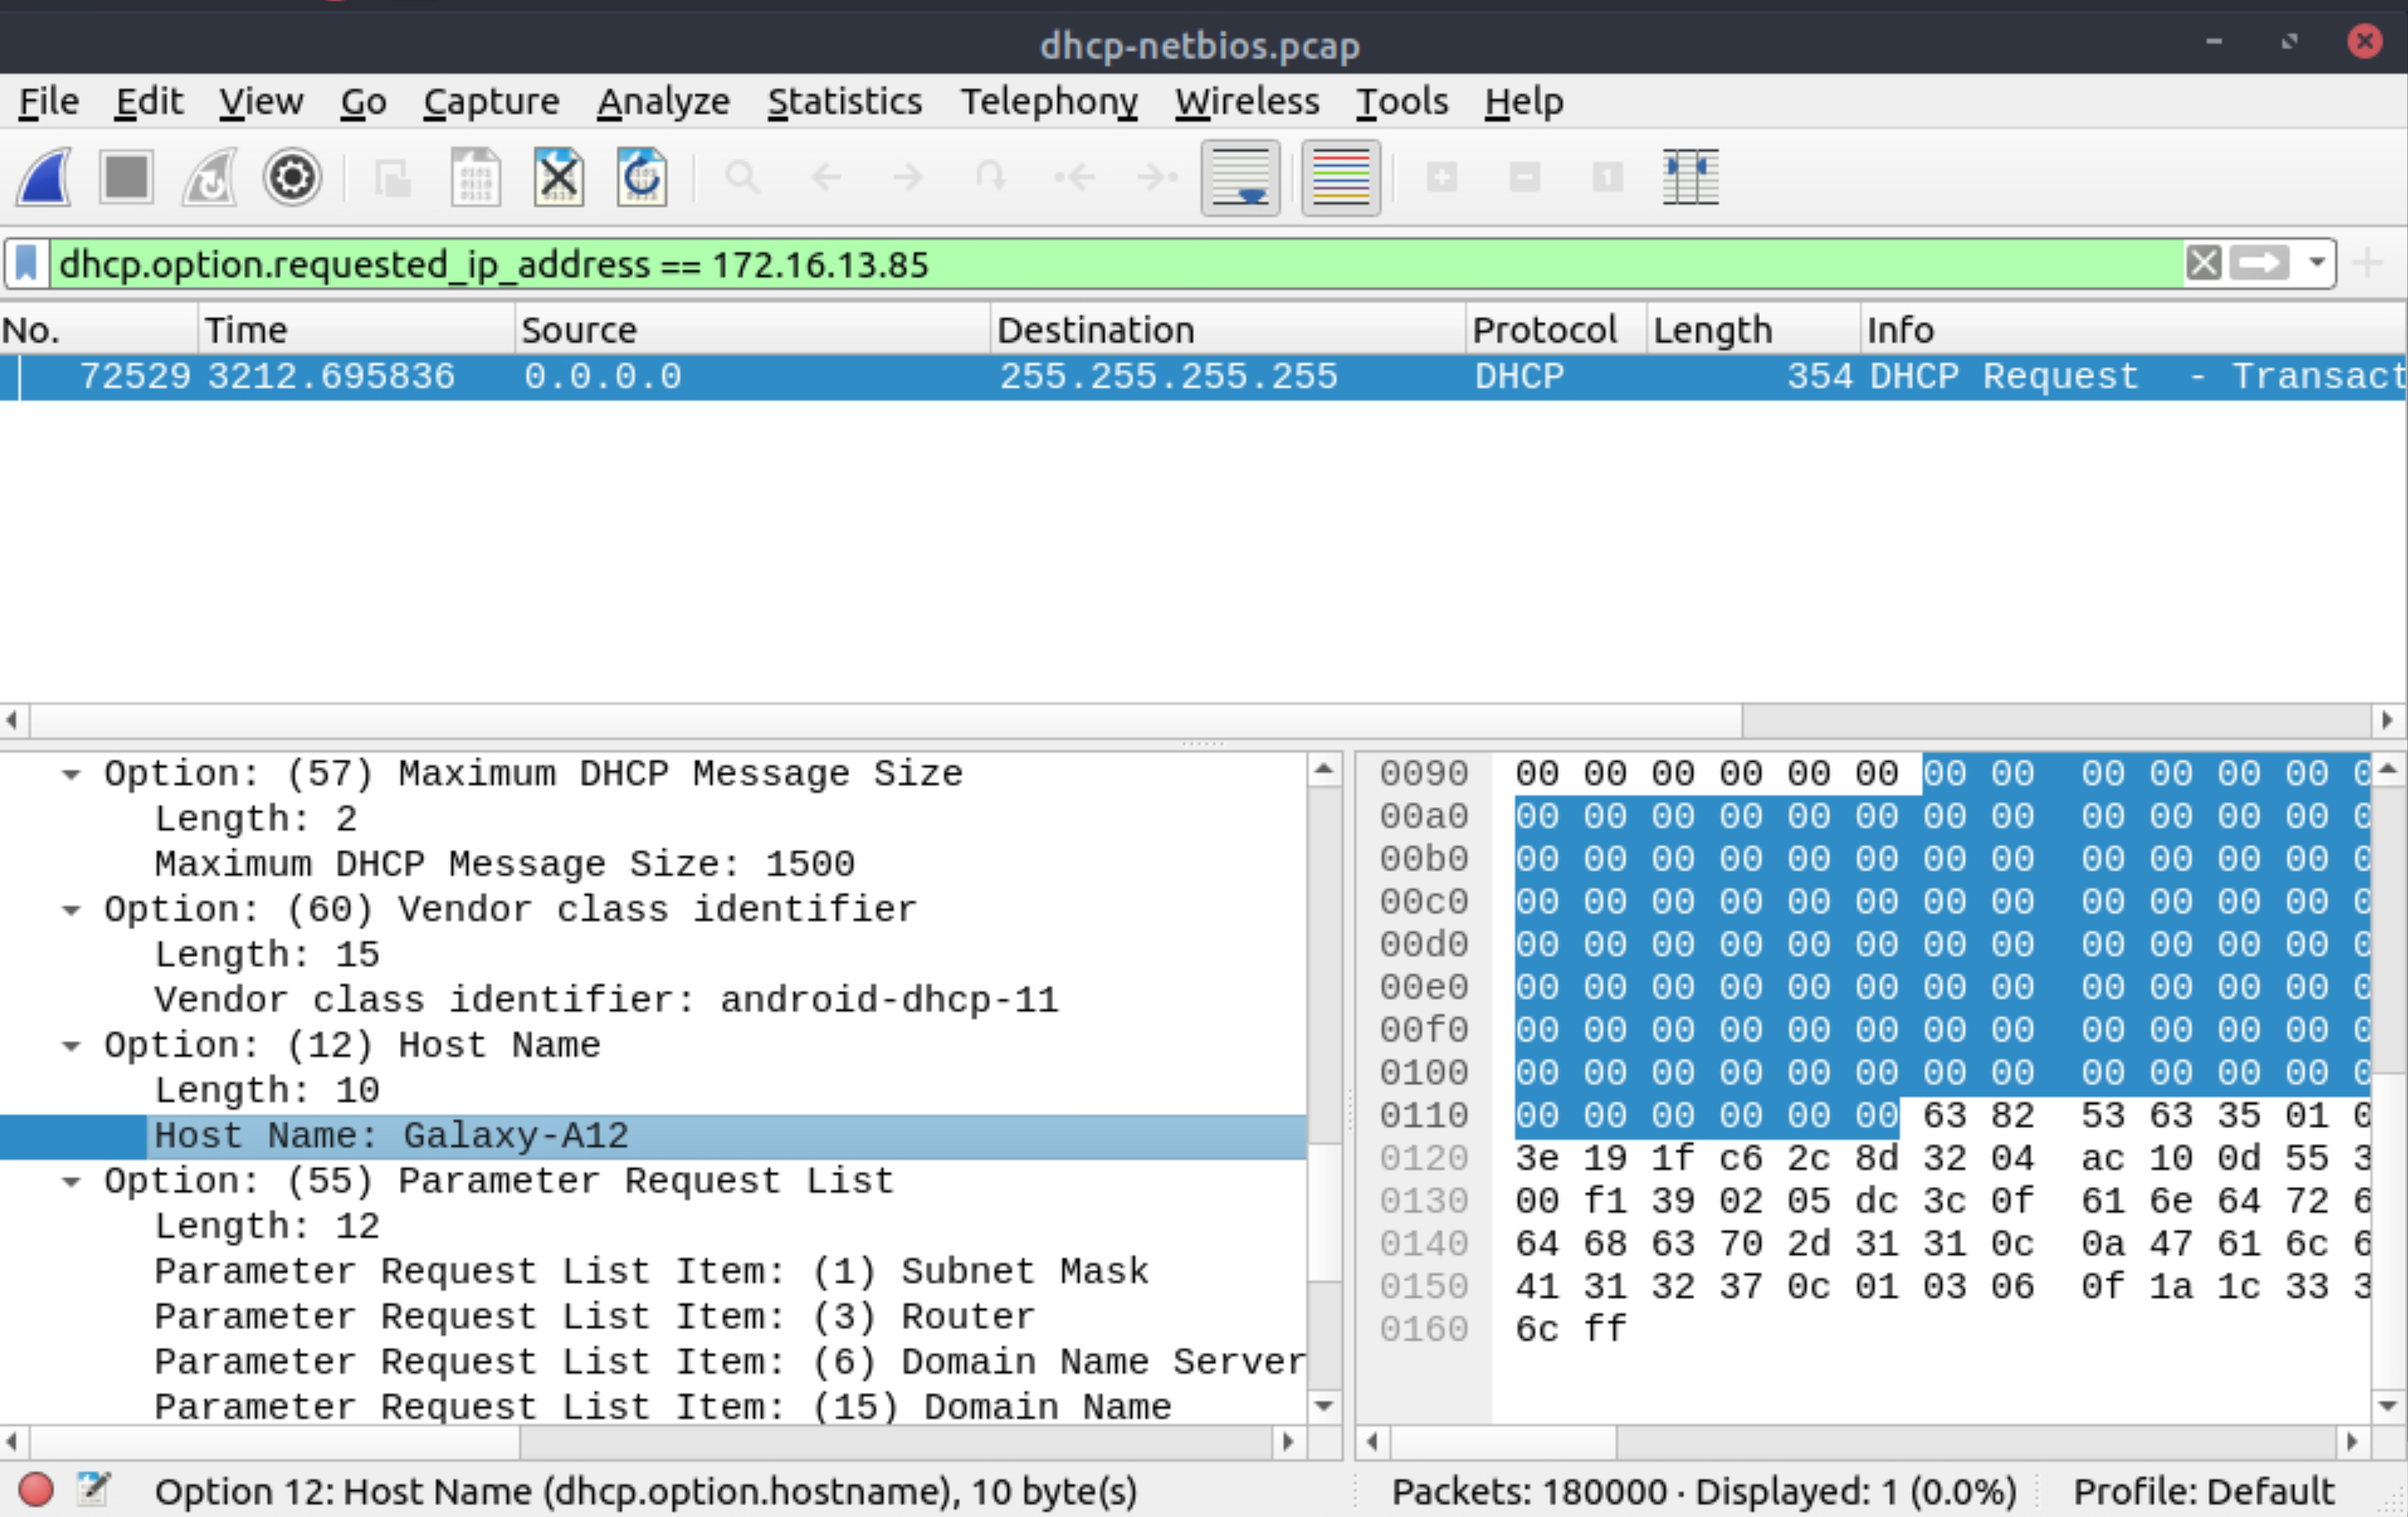Open the Help menu
Image resolution: width=2408 pixels, height=1517 pixels.
coord(1524,101)
